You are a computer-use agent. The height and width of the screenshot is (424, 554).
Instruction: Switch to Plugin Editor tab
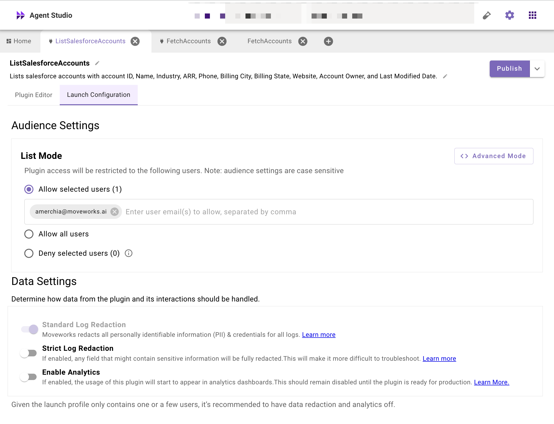pos(34,95)
